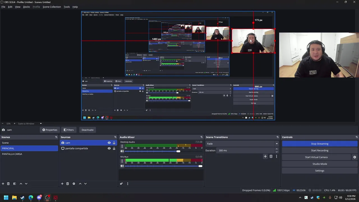Move source up arrow in Sources panel
This screenshot has width=359, height=202.
coord(80,184)
